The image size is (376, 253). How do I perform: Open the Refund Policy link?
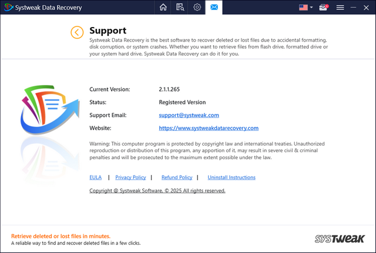[177, 177]
